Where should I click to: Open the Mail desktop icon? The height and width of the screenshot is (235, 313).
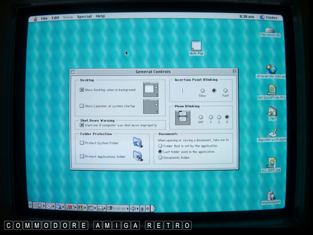(x=272, y=111)
